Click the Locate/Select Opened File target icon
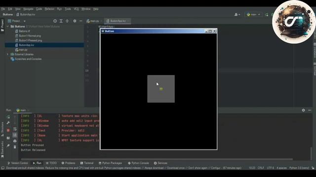Viewport: 316px width, 177px height. click(55, 21)
